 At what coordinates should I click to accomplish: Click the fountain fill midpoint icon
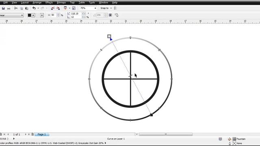coord(49,15)
